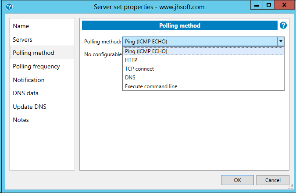This screenshot has height=193, width=296.
Task: Select the Polling method sidebar item
Action: pyautogui.click(x=34, y=53)
